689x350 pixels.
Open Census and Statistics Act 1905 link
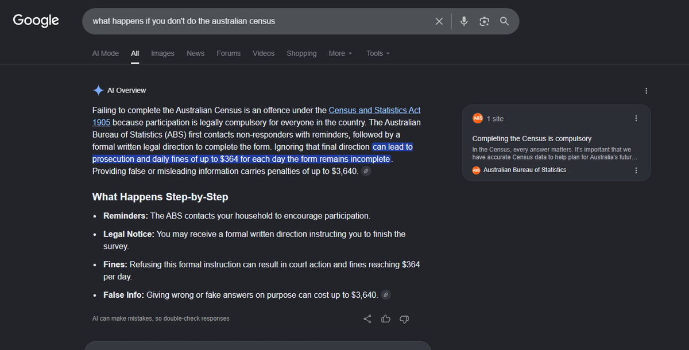pos(257,116)
